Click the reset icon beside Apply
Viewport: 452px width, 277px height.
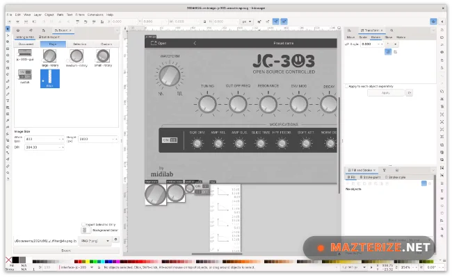410,92
